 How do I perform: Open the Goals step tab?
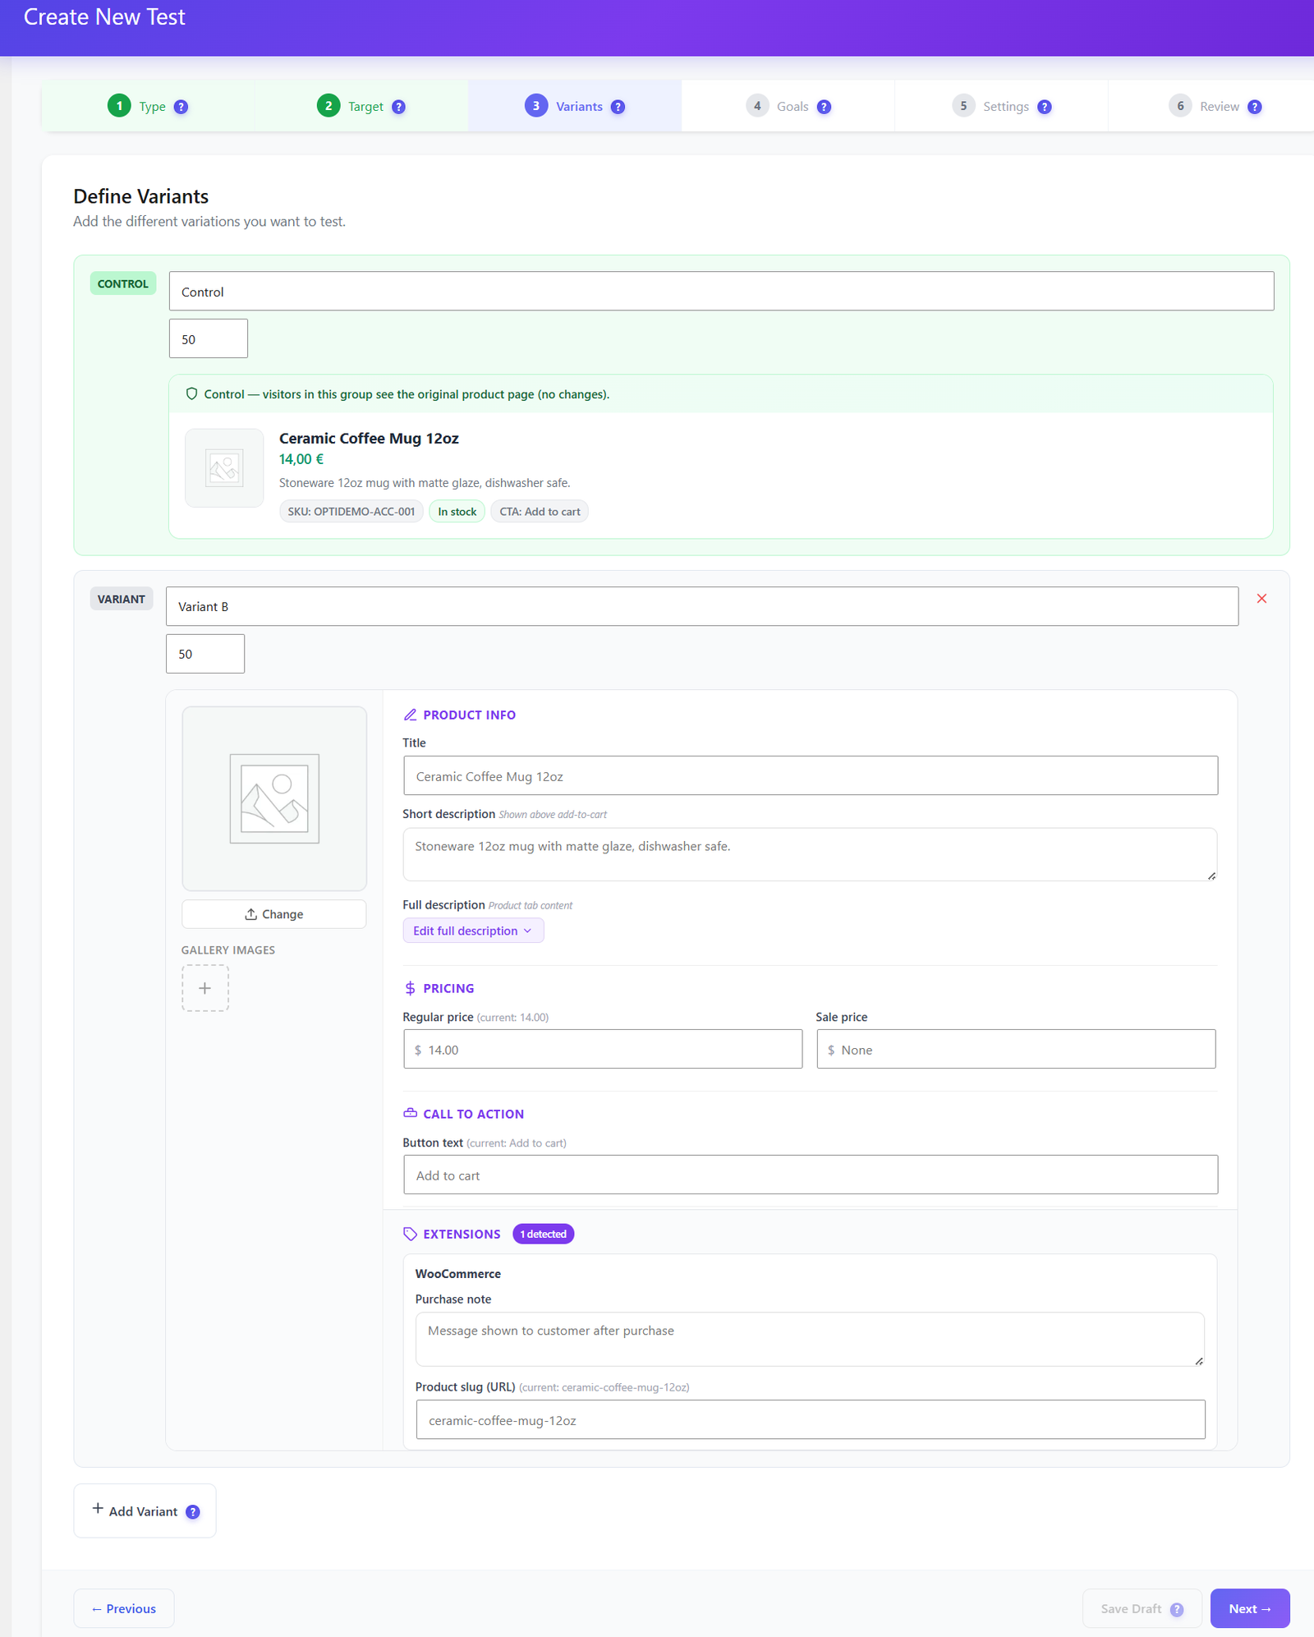tap(788, 106)
